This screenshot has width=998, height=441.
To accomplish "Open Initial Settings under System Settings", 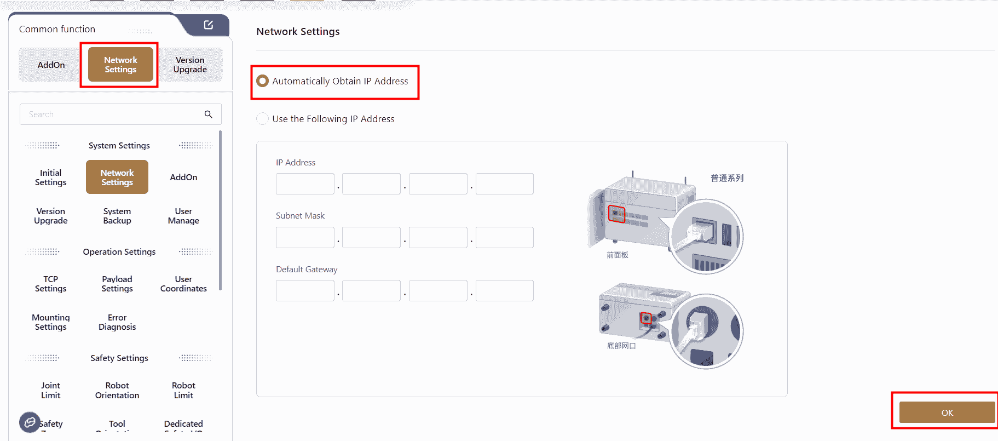I will point(51,177).
